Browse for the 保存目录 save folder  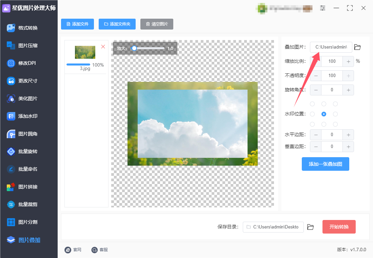click(x=310, y=227)
